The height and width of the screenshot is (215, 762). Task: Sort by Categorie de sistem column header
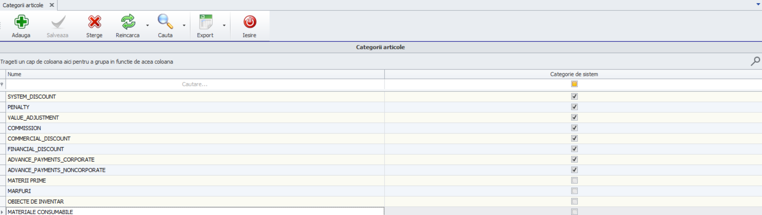coord(574,74)
